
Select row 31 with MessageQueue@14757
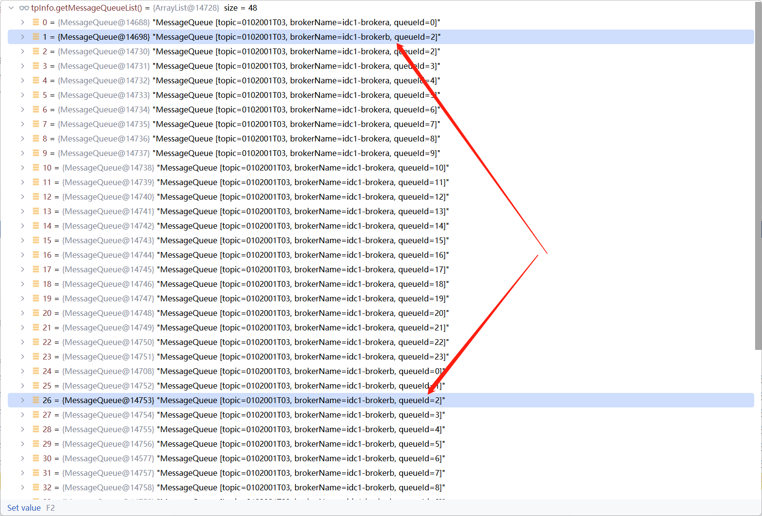[381, 473]
